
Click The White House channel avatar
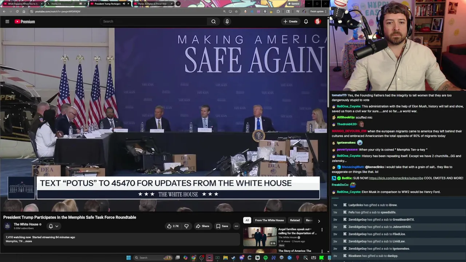7,226
